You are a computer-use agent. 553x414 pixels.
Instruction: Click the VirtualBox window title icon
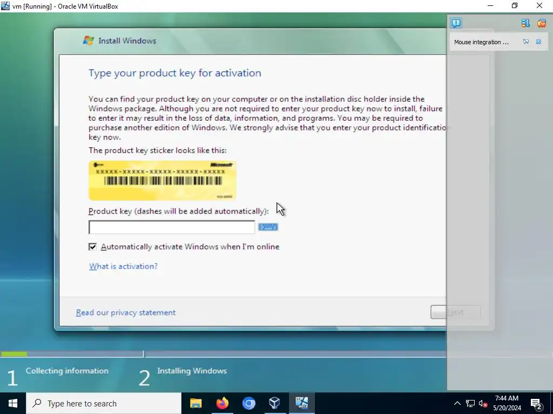pyautogui.click(x=5, y=5)
